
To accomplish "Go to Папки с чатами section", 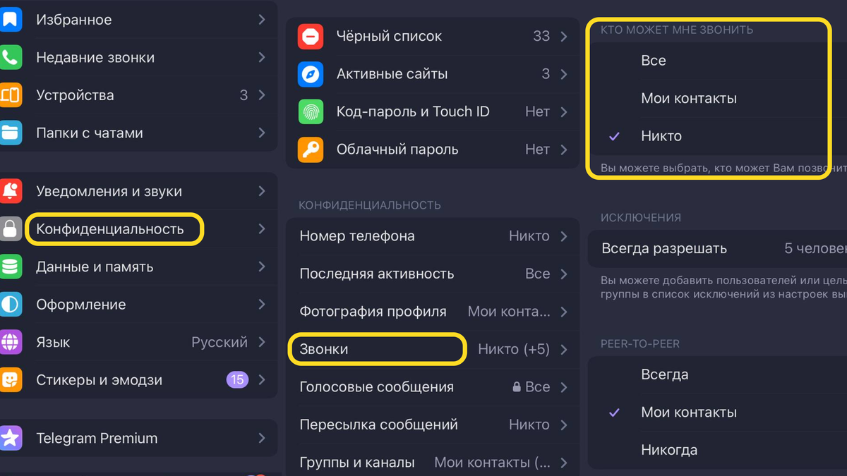I will tap(138, 133).
